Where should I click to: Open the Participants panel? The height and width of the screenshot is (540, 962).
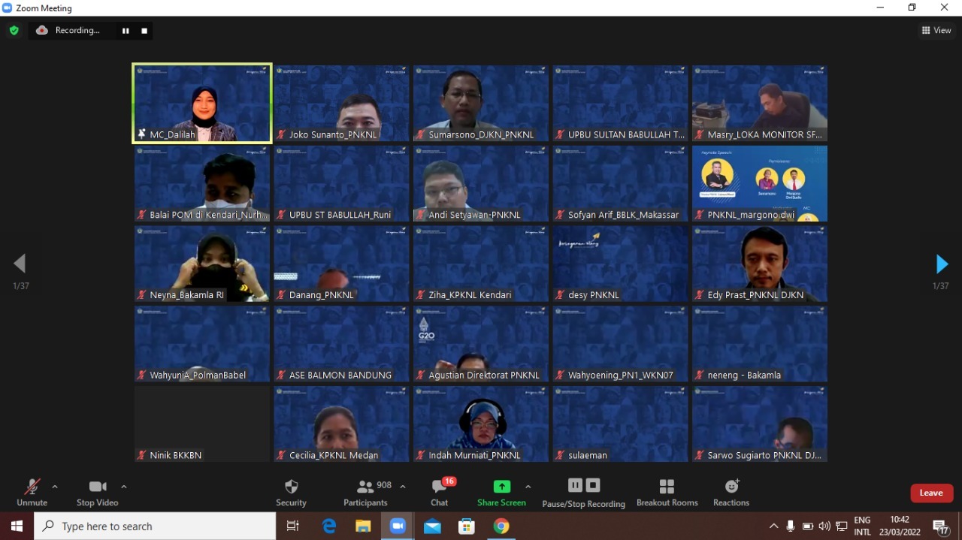(x=366, y=493)
